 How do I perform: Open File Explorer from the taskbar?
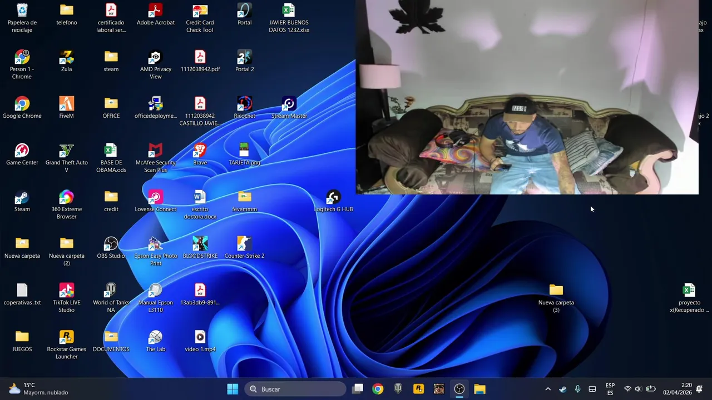click(479, 389)
